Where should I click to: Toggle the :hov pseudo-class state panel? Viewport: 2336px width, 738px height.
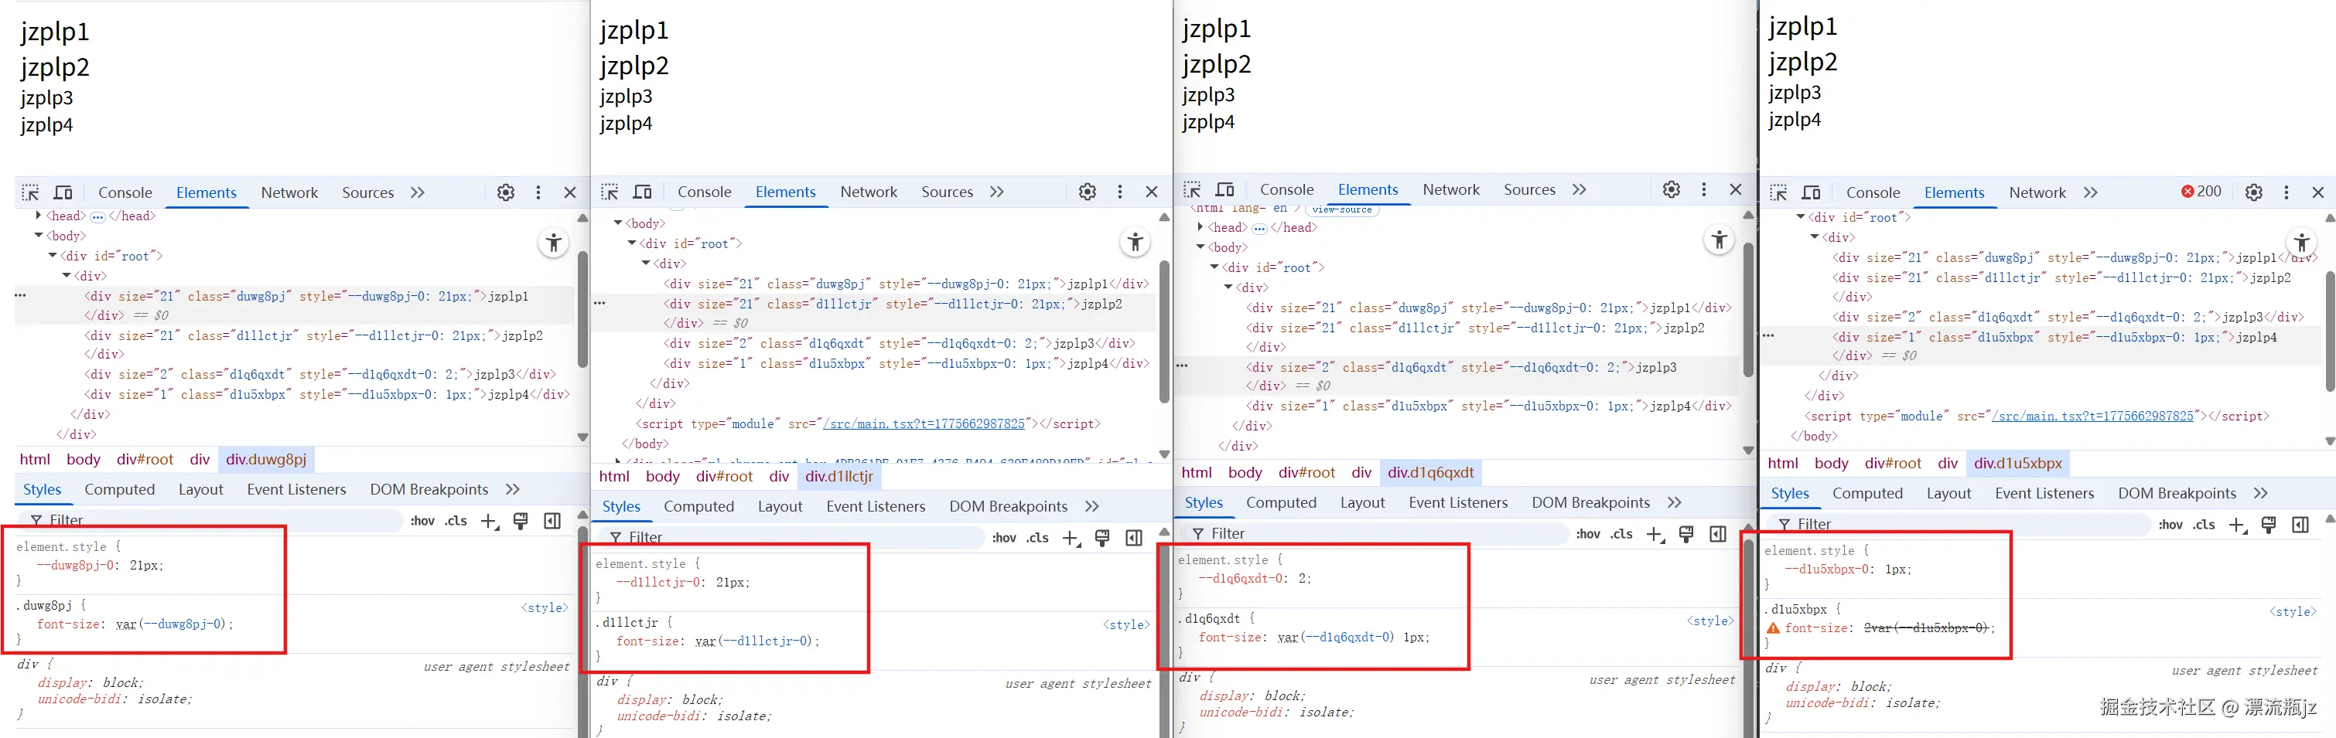pos(422,521)
